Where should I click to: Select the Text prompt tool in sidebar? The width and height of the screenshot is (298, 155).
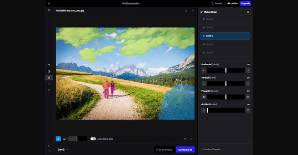click(49, 65)
